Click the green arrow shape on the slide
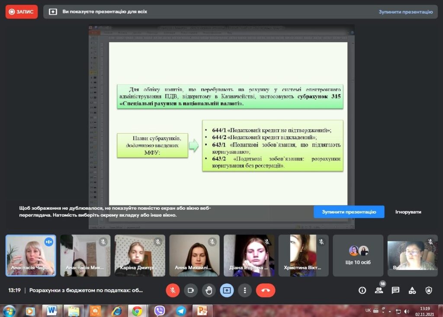443x317 pixels. tap(194, 145)
